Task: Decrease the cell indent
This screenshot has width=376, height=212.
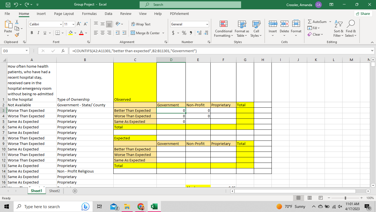Action: click(x=118, y=33)
